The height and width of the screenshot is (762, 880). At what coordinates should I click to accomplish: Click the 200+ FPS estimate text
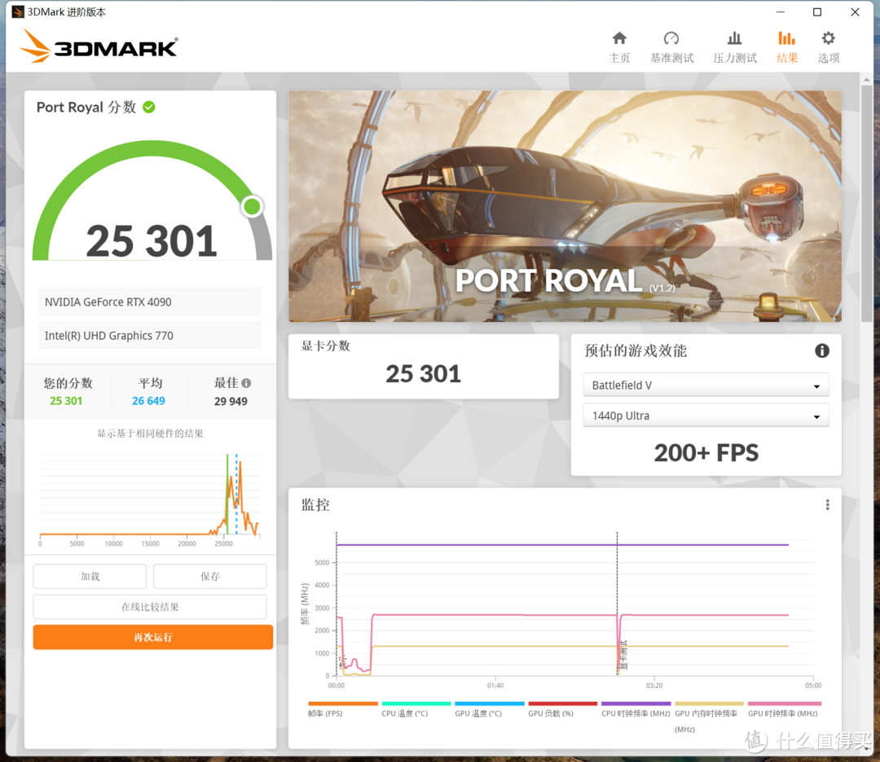pos(706,452)
